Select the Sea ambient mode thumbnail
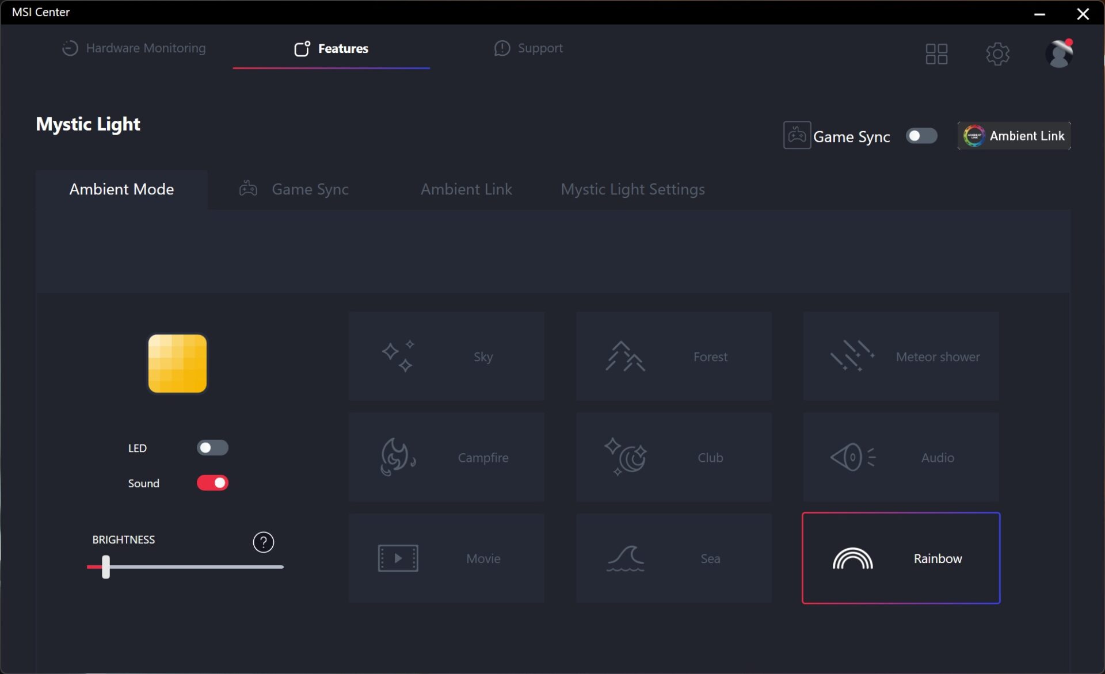 click(673, 558)
